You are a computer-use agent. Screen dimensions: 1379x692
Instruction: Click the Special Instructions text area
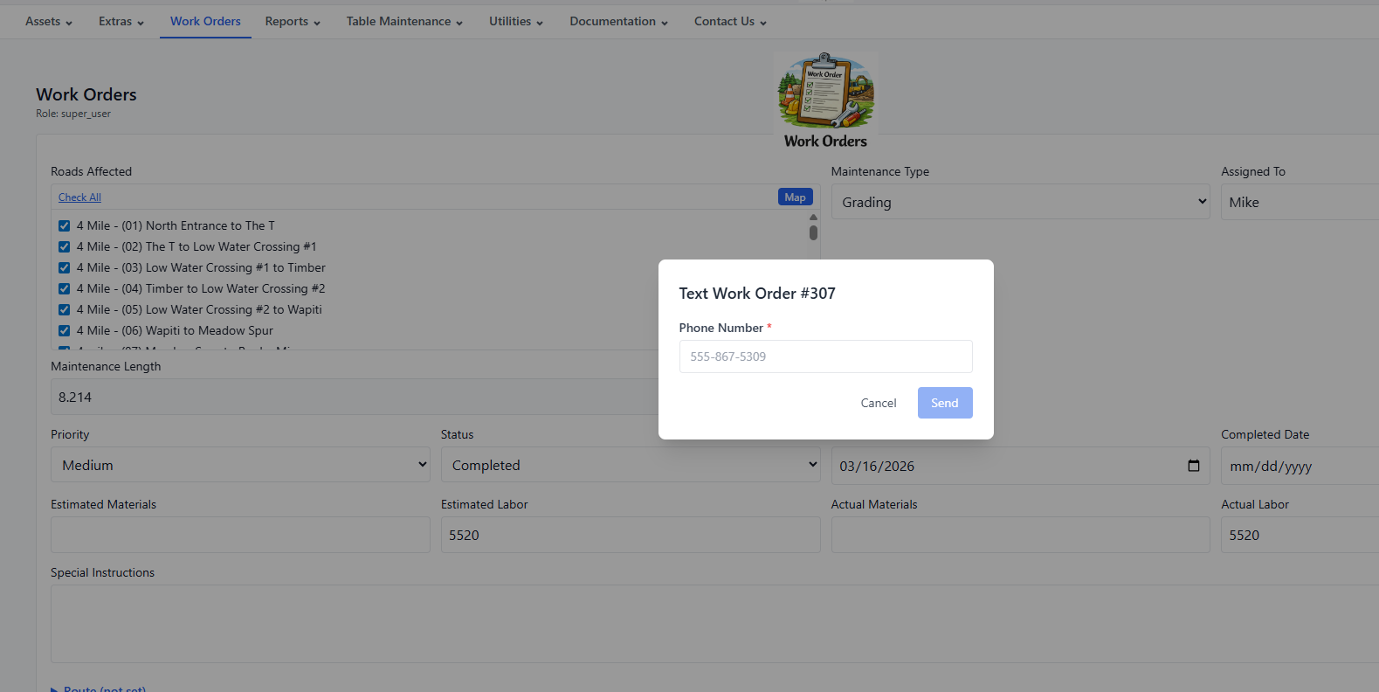click(x=714, y=624)
